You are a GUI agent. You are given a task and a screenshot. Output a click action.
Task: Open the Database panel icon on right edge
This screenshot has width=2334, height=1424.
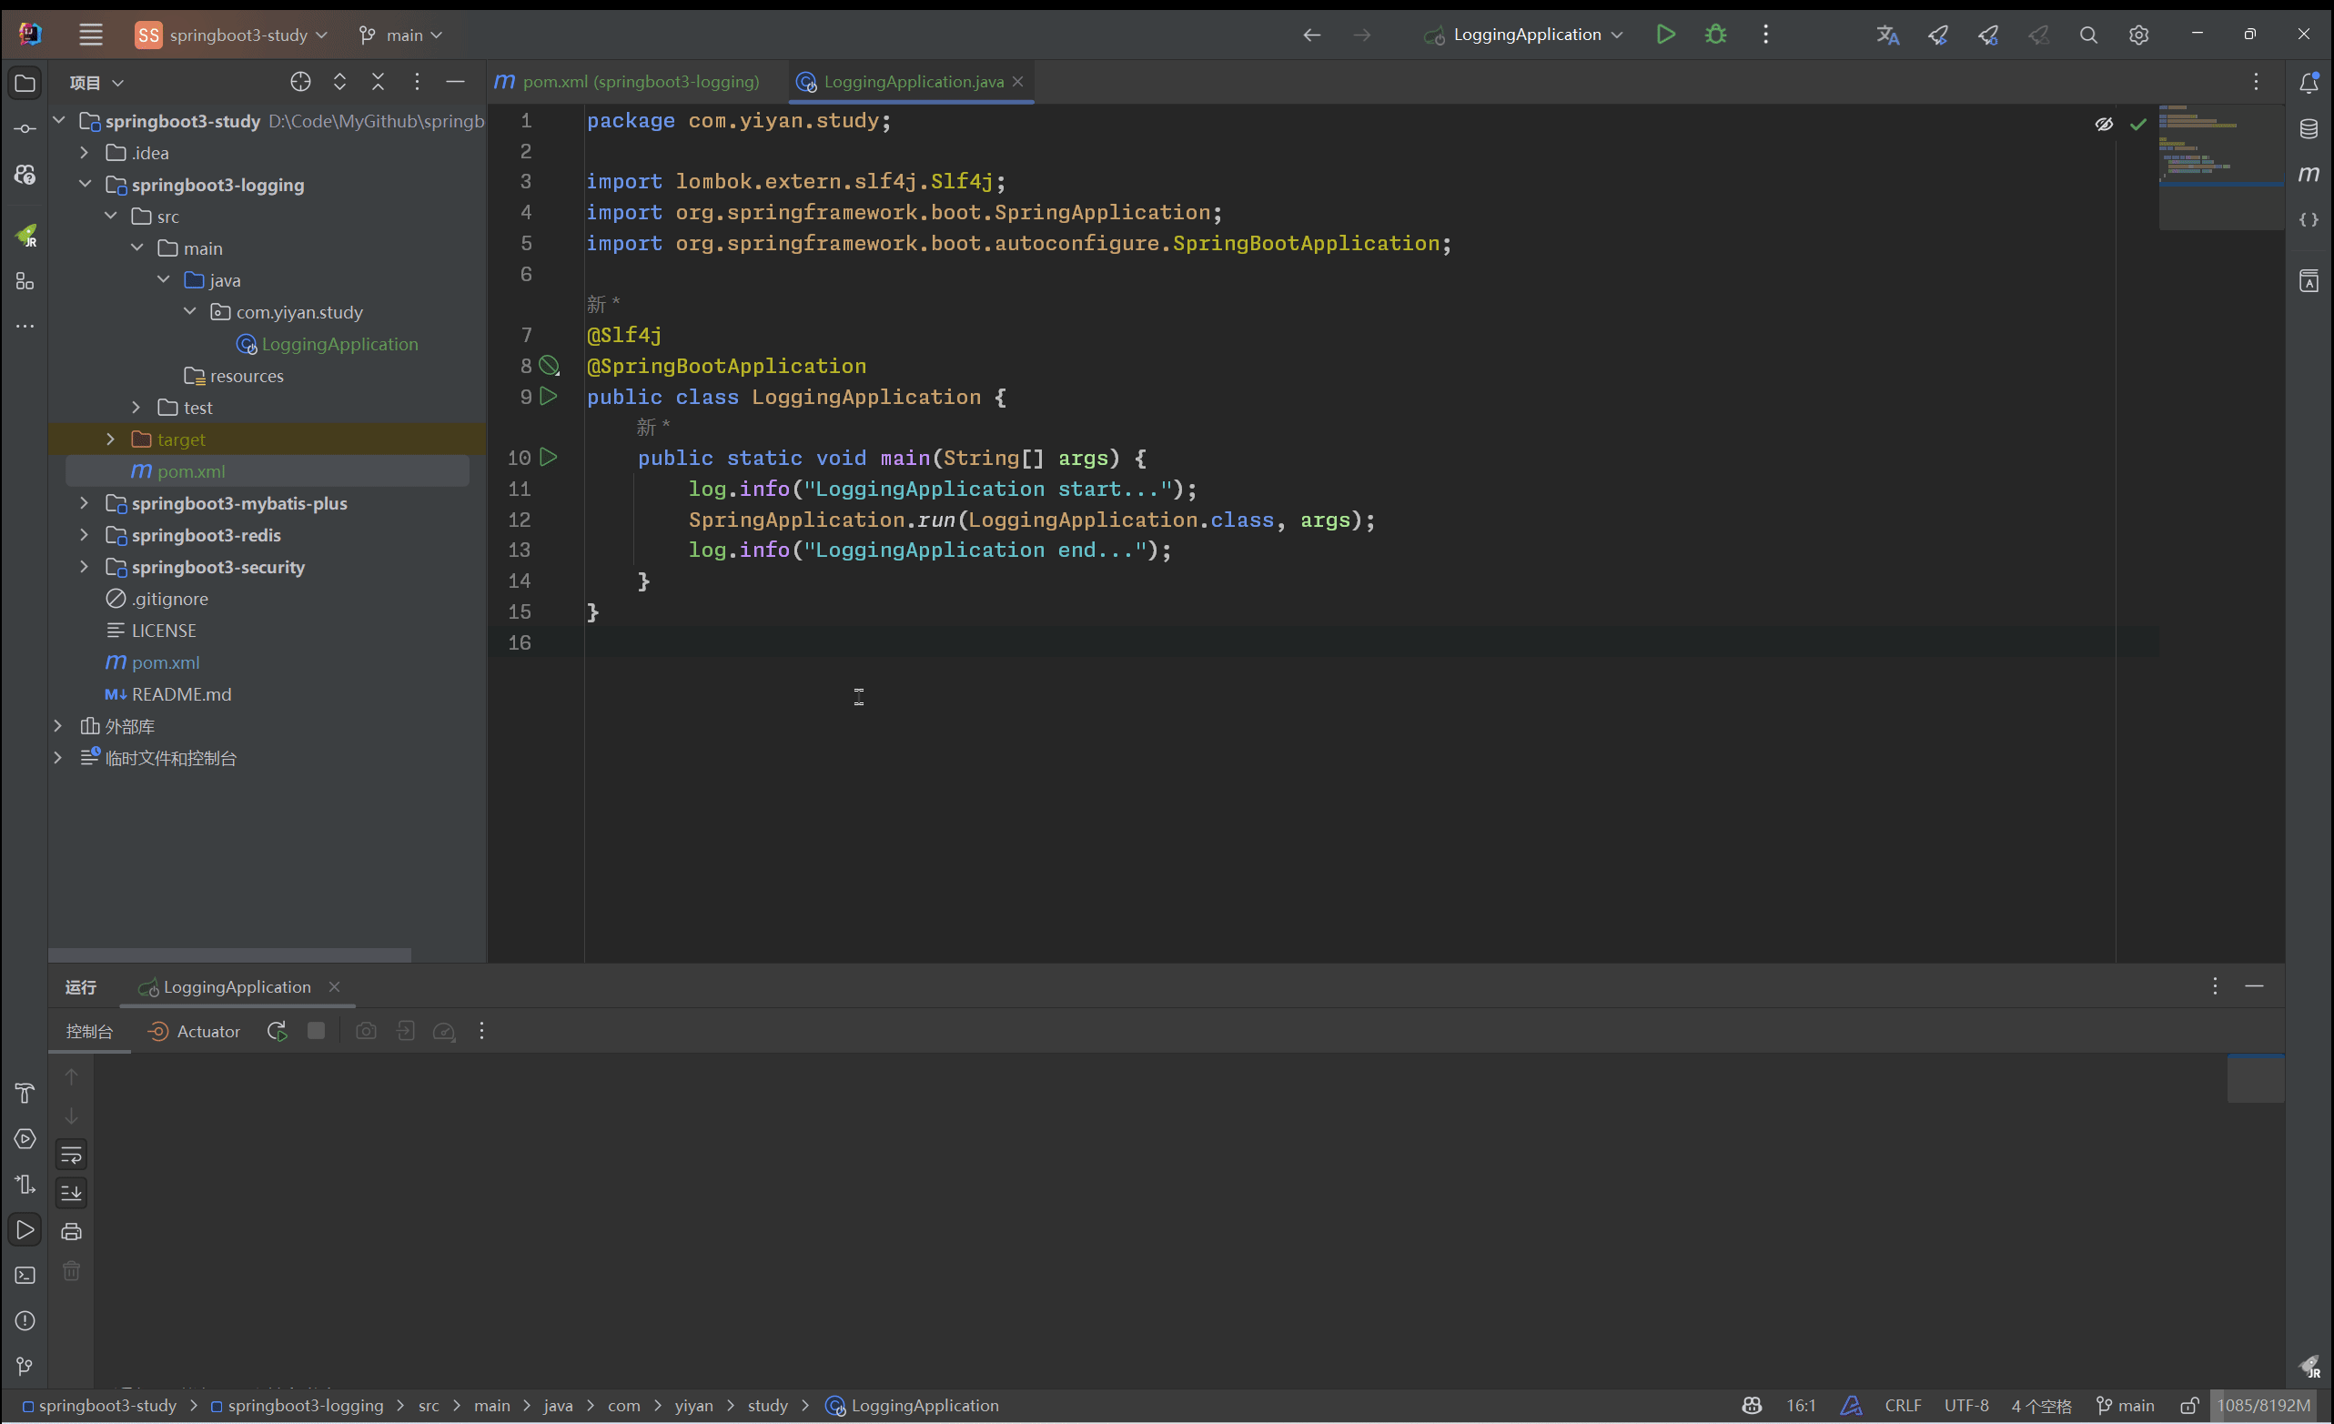coord(2309,128)
